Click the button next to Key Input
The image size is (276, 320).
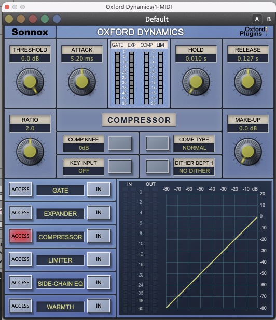(120, 167)
